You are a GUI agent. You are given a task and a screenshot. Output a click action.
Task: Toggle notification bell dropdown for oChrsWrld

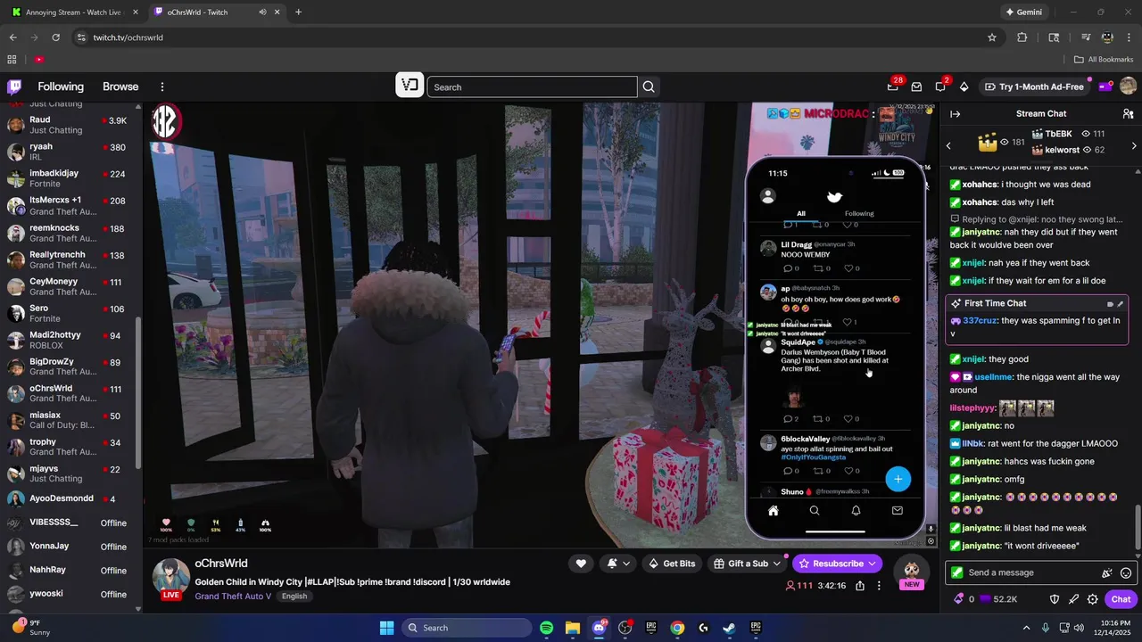coord(618,564)
